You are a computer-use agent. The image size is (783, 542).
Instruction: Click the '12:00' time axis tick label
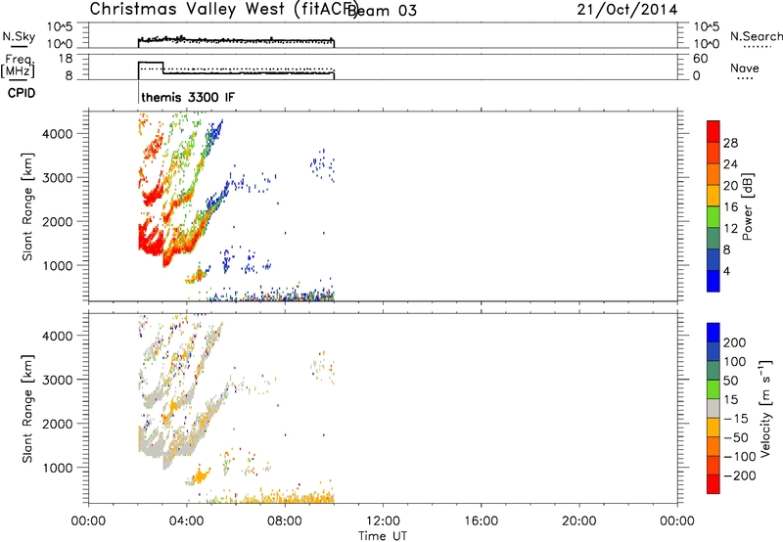pyautogui.click(x=383, y=521)
